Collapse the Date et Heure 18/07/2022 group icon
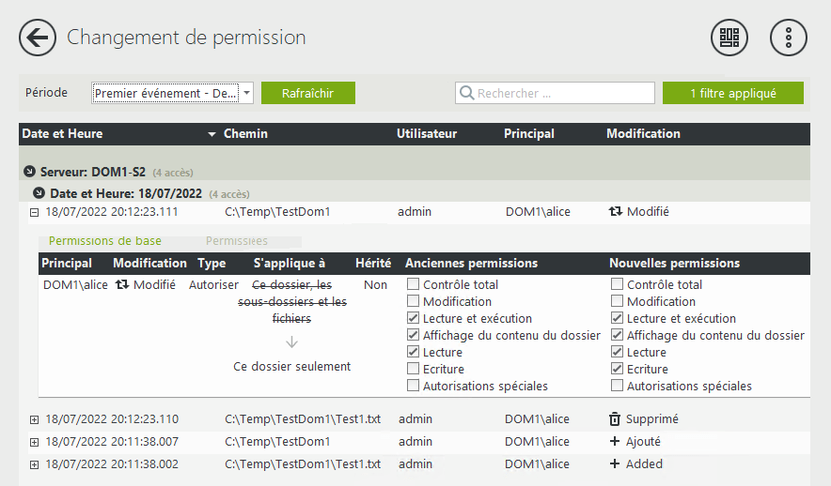The width and height of the screenshot is (831, 486). click(39, 194)
